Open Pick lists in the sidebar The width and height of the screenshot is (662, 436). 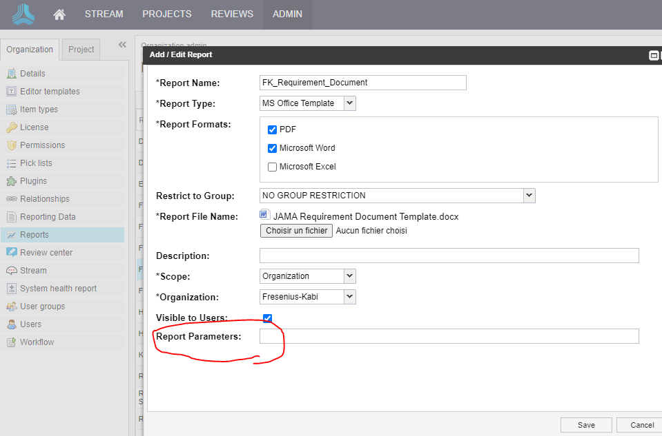point(37,163)
